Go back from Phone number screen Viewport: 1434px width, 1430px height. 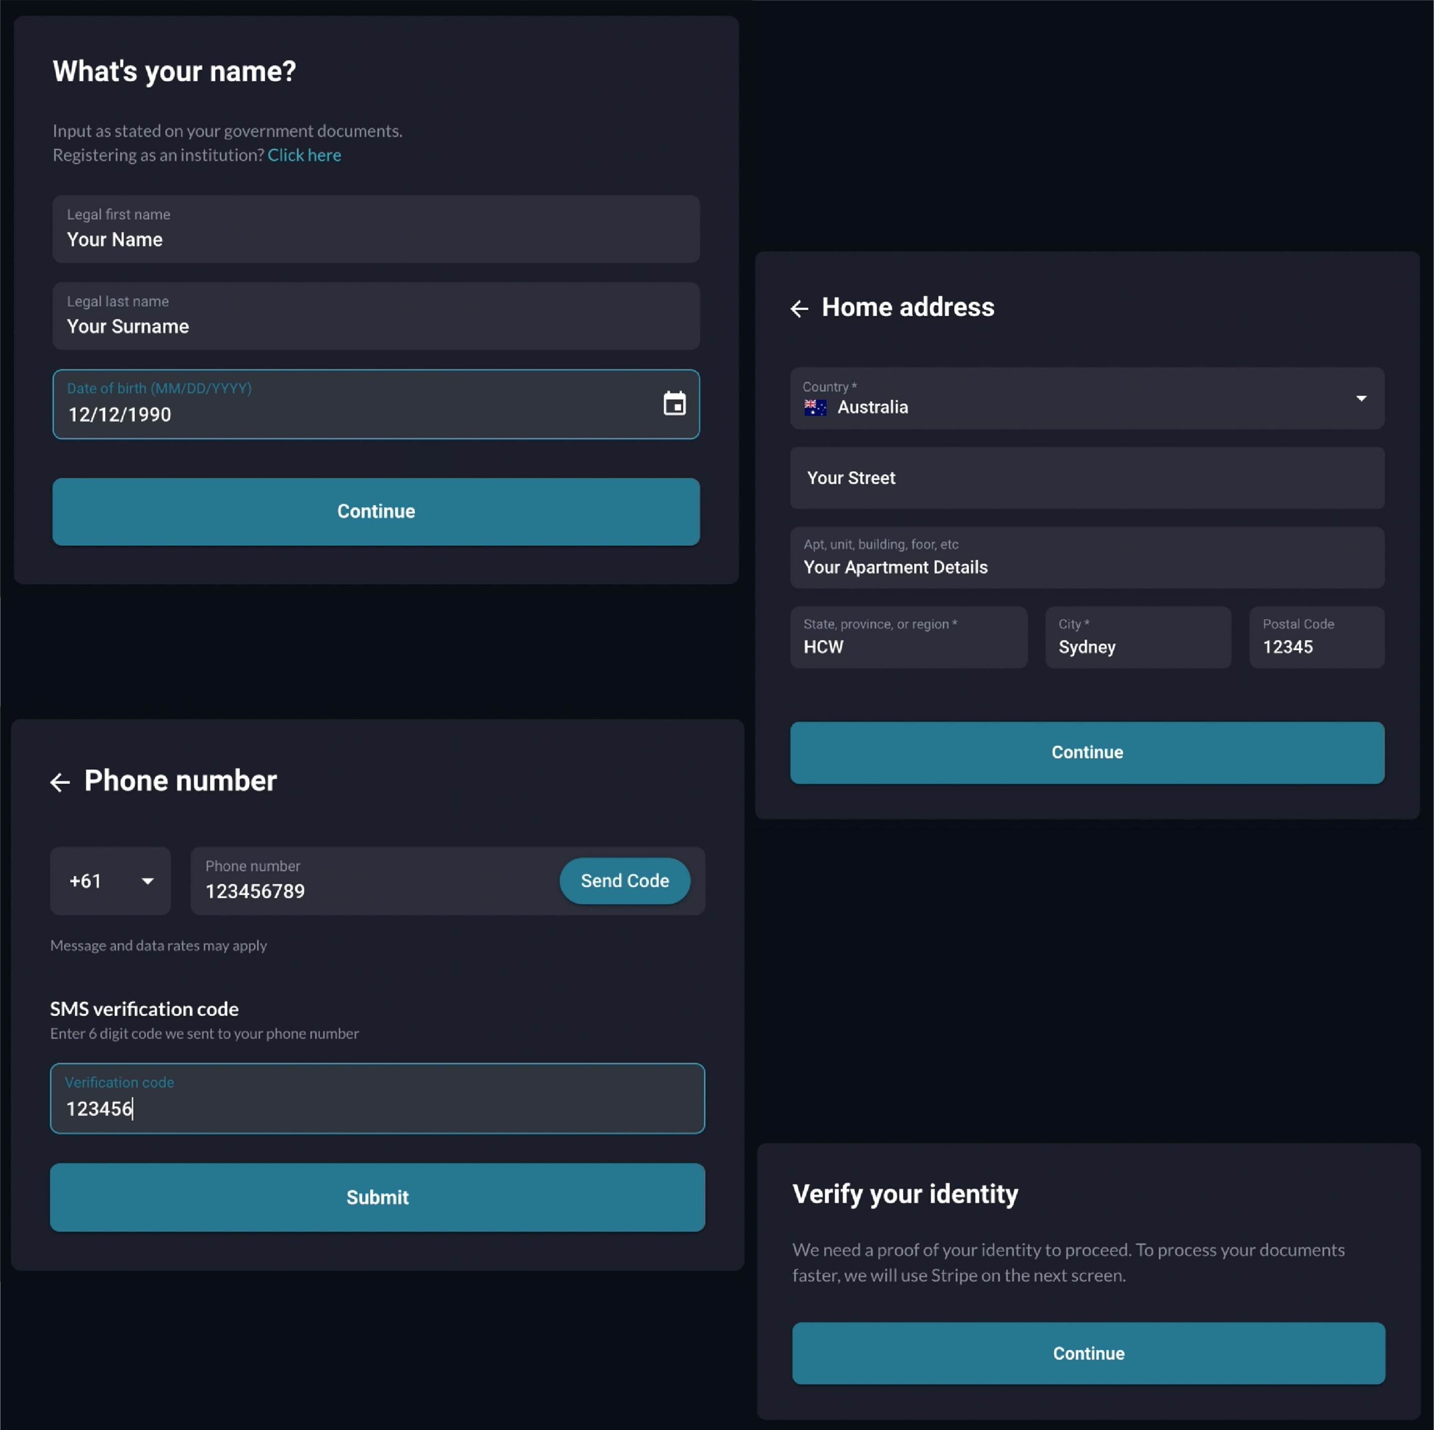[60, 782]
